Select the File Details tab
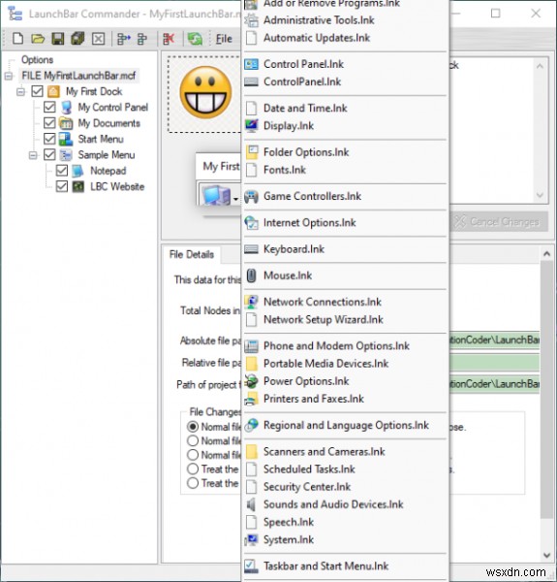This screenshot has height=582, width=557. click(x=192, y=254)
